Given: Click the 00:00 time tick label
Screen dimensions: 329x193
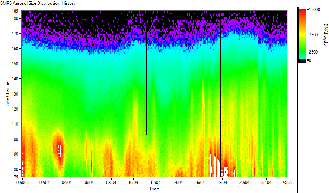Looking at the screenshot, I should pos(22,183).
